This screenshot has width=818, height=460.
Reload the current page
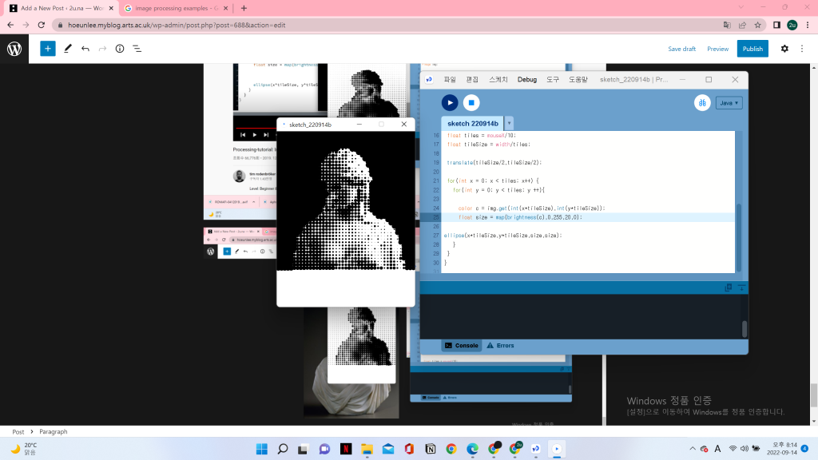click(42, 25)
